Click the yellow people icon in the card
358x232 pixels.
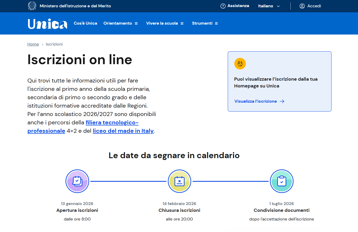coord(240,64)
